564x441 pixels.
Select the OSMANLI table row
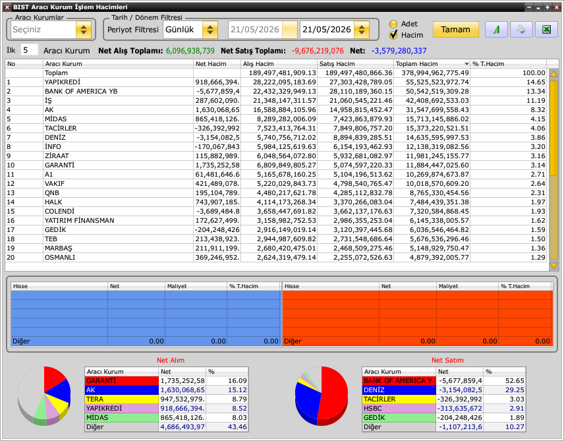[x=276, y=257]
